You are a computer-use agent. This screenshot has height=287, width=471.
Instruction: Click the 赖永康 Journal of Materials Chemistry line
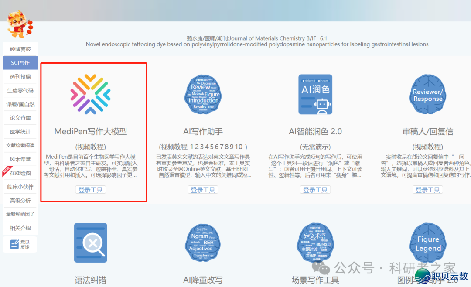[257, 38]
